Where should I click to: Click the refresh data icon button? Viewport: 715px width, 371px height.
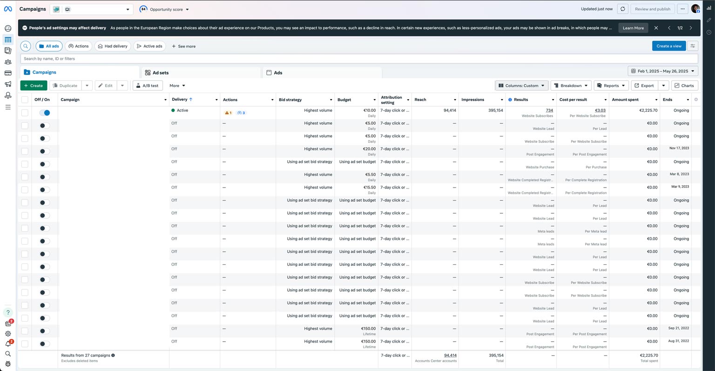[x=623, y=9]
